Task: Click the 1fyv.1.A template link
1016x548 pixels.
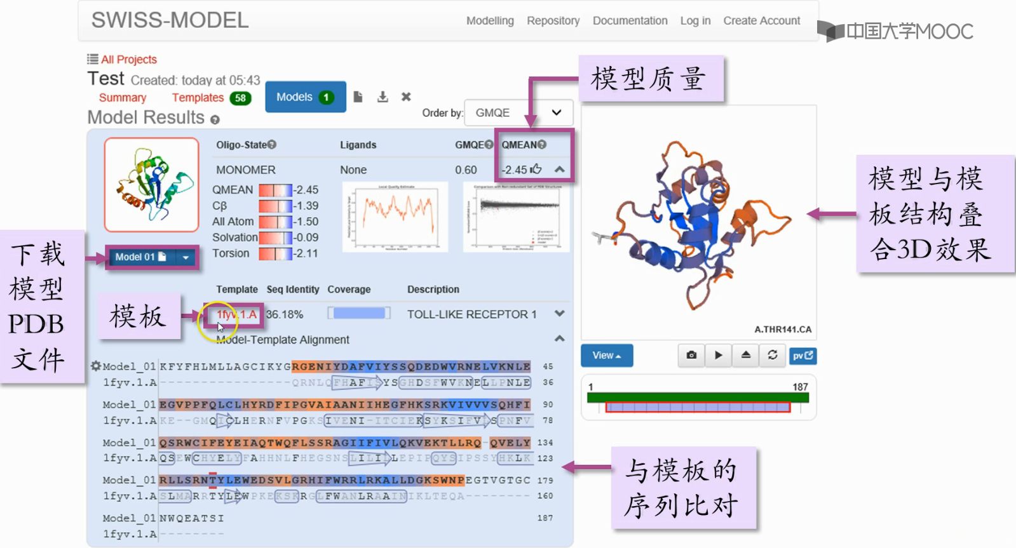Action: point(236,314)
